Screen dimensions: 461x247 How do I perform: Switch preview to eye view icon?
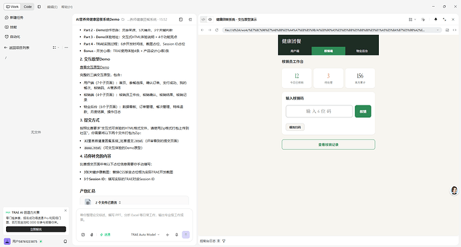click(210, 19)
